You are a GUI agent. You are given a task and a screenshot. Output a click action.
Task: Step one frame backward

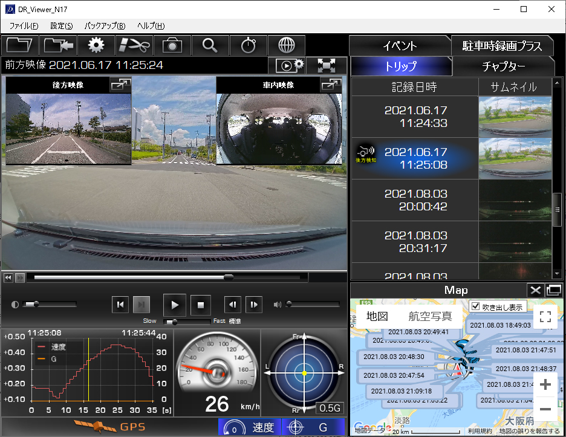point(233,305)
